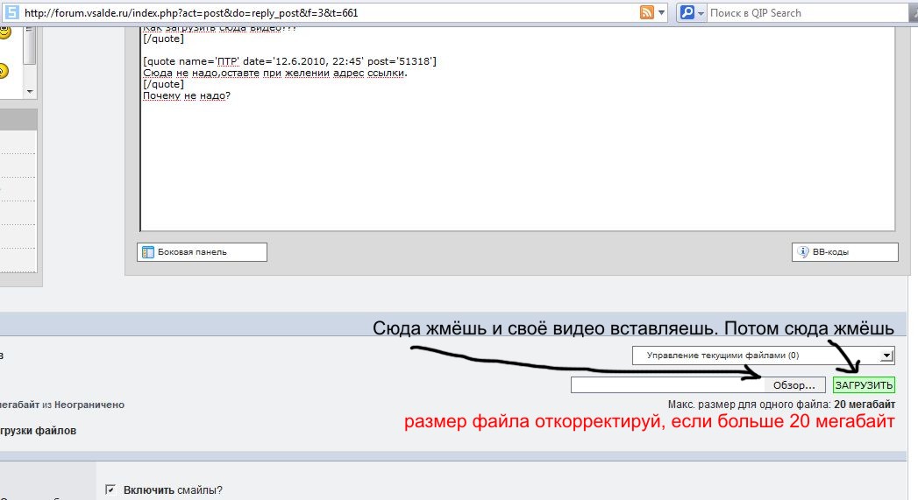The image size is (918, 500).
Task: Click the info icon on the BB-коды button
Action: click(802, 252)
